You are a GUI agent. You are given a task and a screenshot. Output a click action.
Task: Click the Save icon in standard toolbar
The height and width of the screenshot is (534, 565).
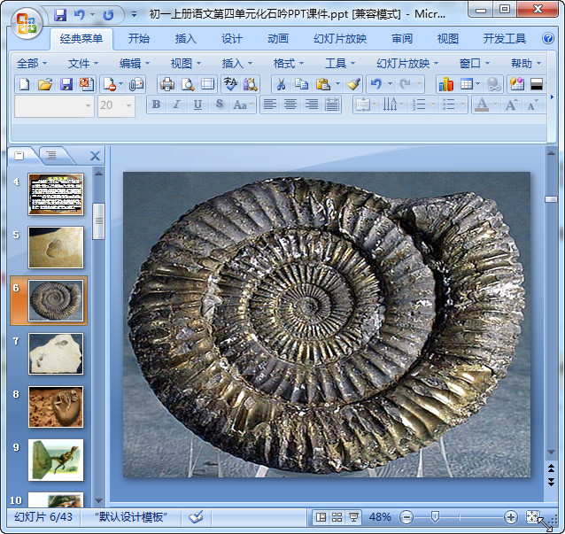(x=66, y=84)
